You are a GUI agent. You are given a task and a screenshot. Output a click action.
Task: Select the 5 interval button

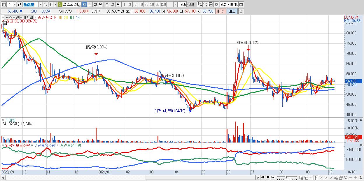135,4
